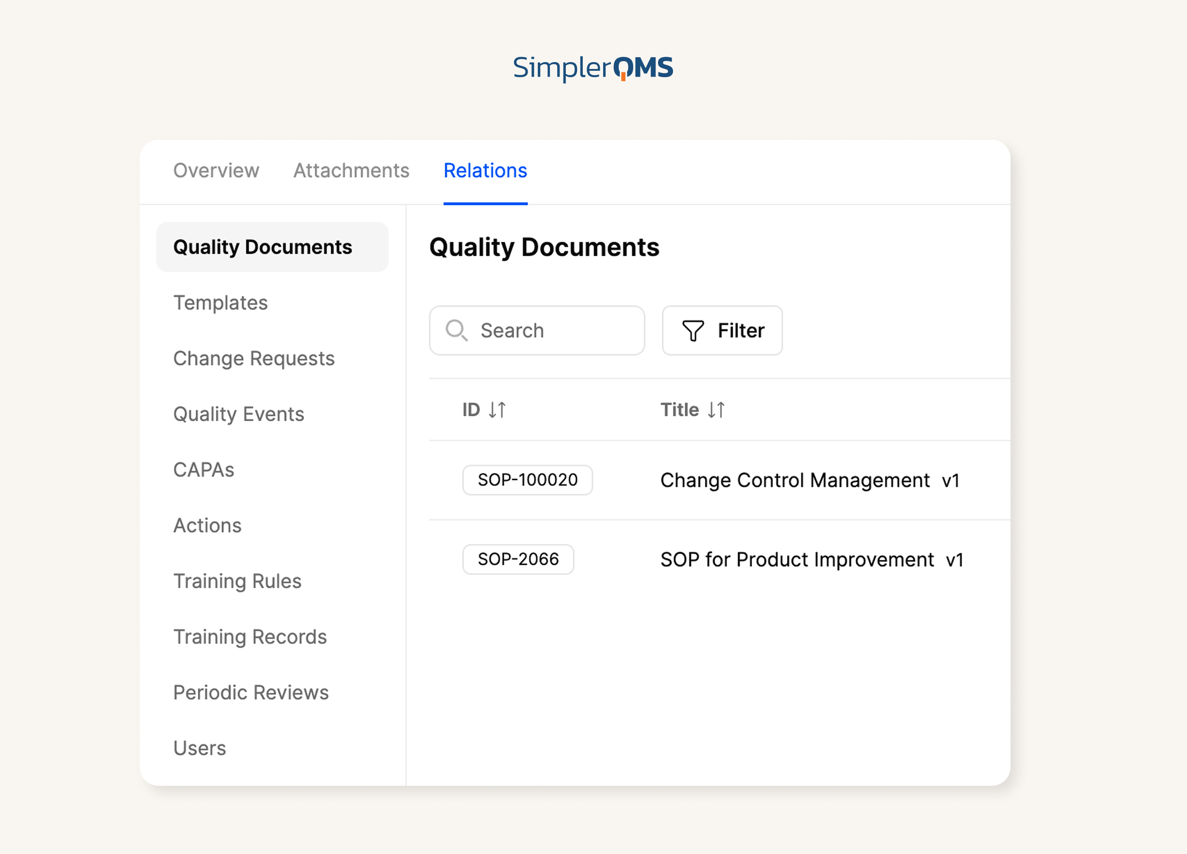This screenshot has width=1187, height=854.
Task: Open Templates in the sidebar
Action: 220,303
